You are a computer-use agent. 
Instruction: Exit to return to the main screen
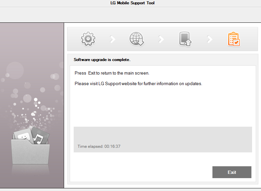coord(232,172)
